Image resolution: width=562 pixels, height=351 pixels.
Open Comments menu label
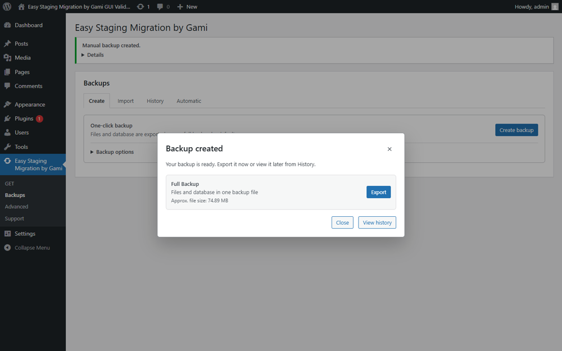coord(29,86)
